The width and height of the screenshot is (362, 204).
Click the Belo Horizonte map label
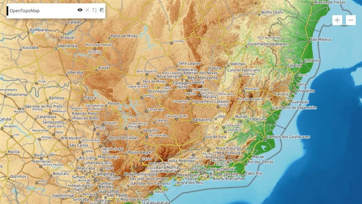(202, 78)
